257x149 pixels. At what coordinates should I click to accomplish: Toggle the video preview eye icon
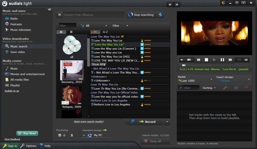click(x=246, y=60)
